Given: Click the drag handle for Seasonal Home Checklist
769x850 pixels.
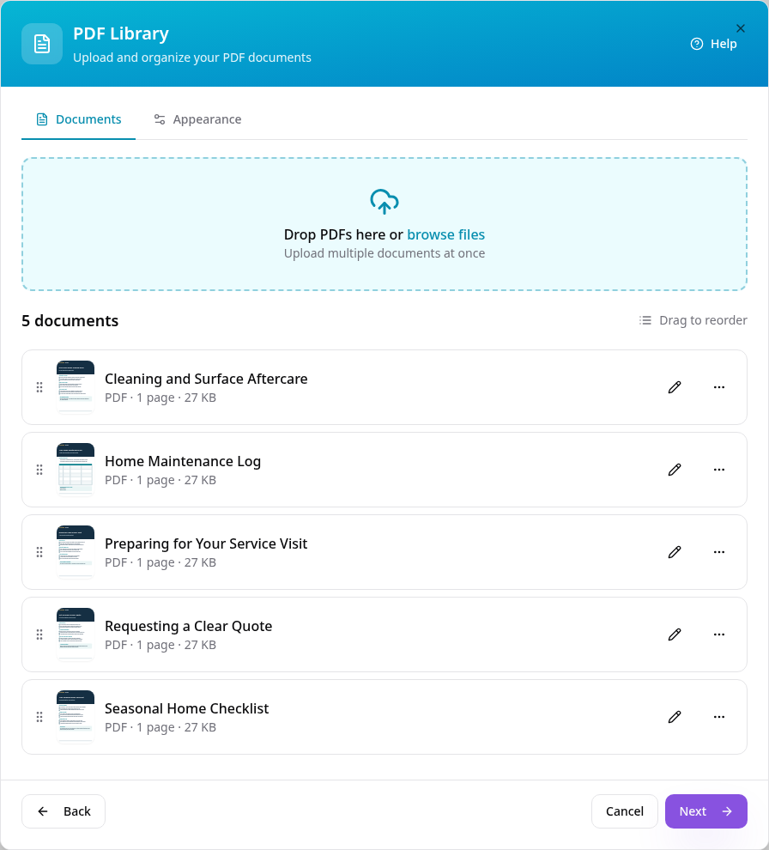Looking at the screenshot, I should click(39, 717).
